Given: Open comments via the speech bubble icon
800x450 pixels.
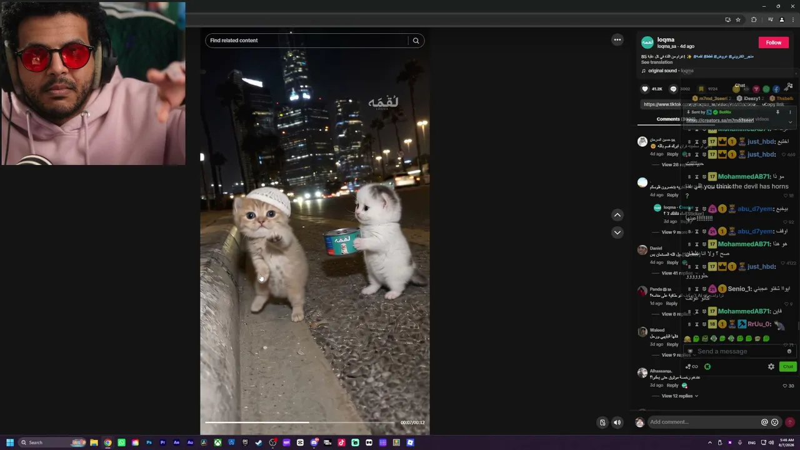Looking at the screenshot, I should (x=673, y=89).
